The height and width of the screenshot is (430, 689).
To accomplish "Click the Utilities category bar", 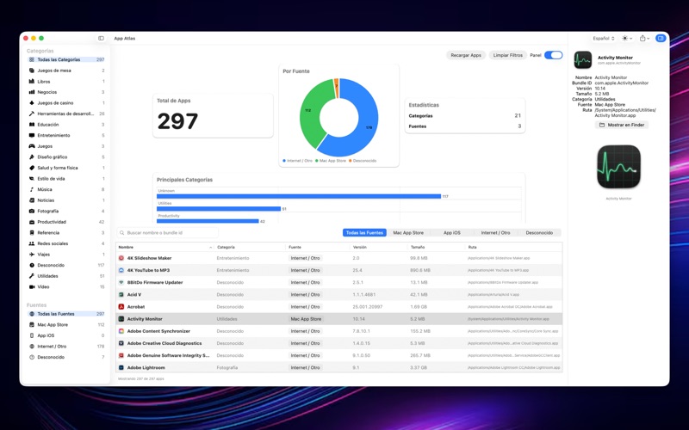I will tap(219, 209).
